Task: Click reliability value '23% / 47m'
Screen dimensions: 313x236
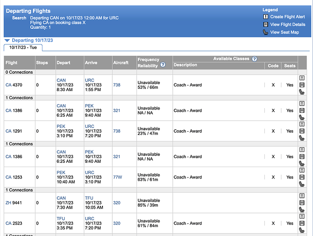Action: coord(148,133)
